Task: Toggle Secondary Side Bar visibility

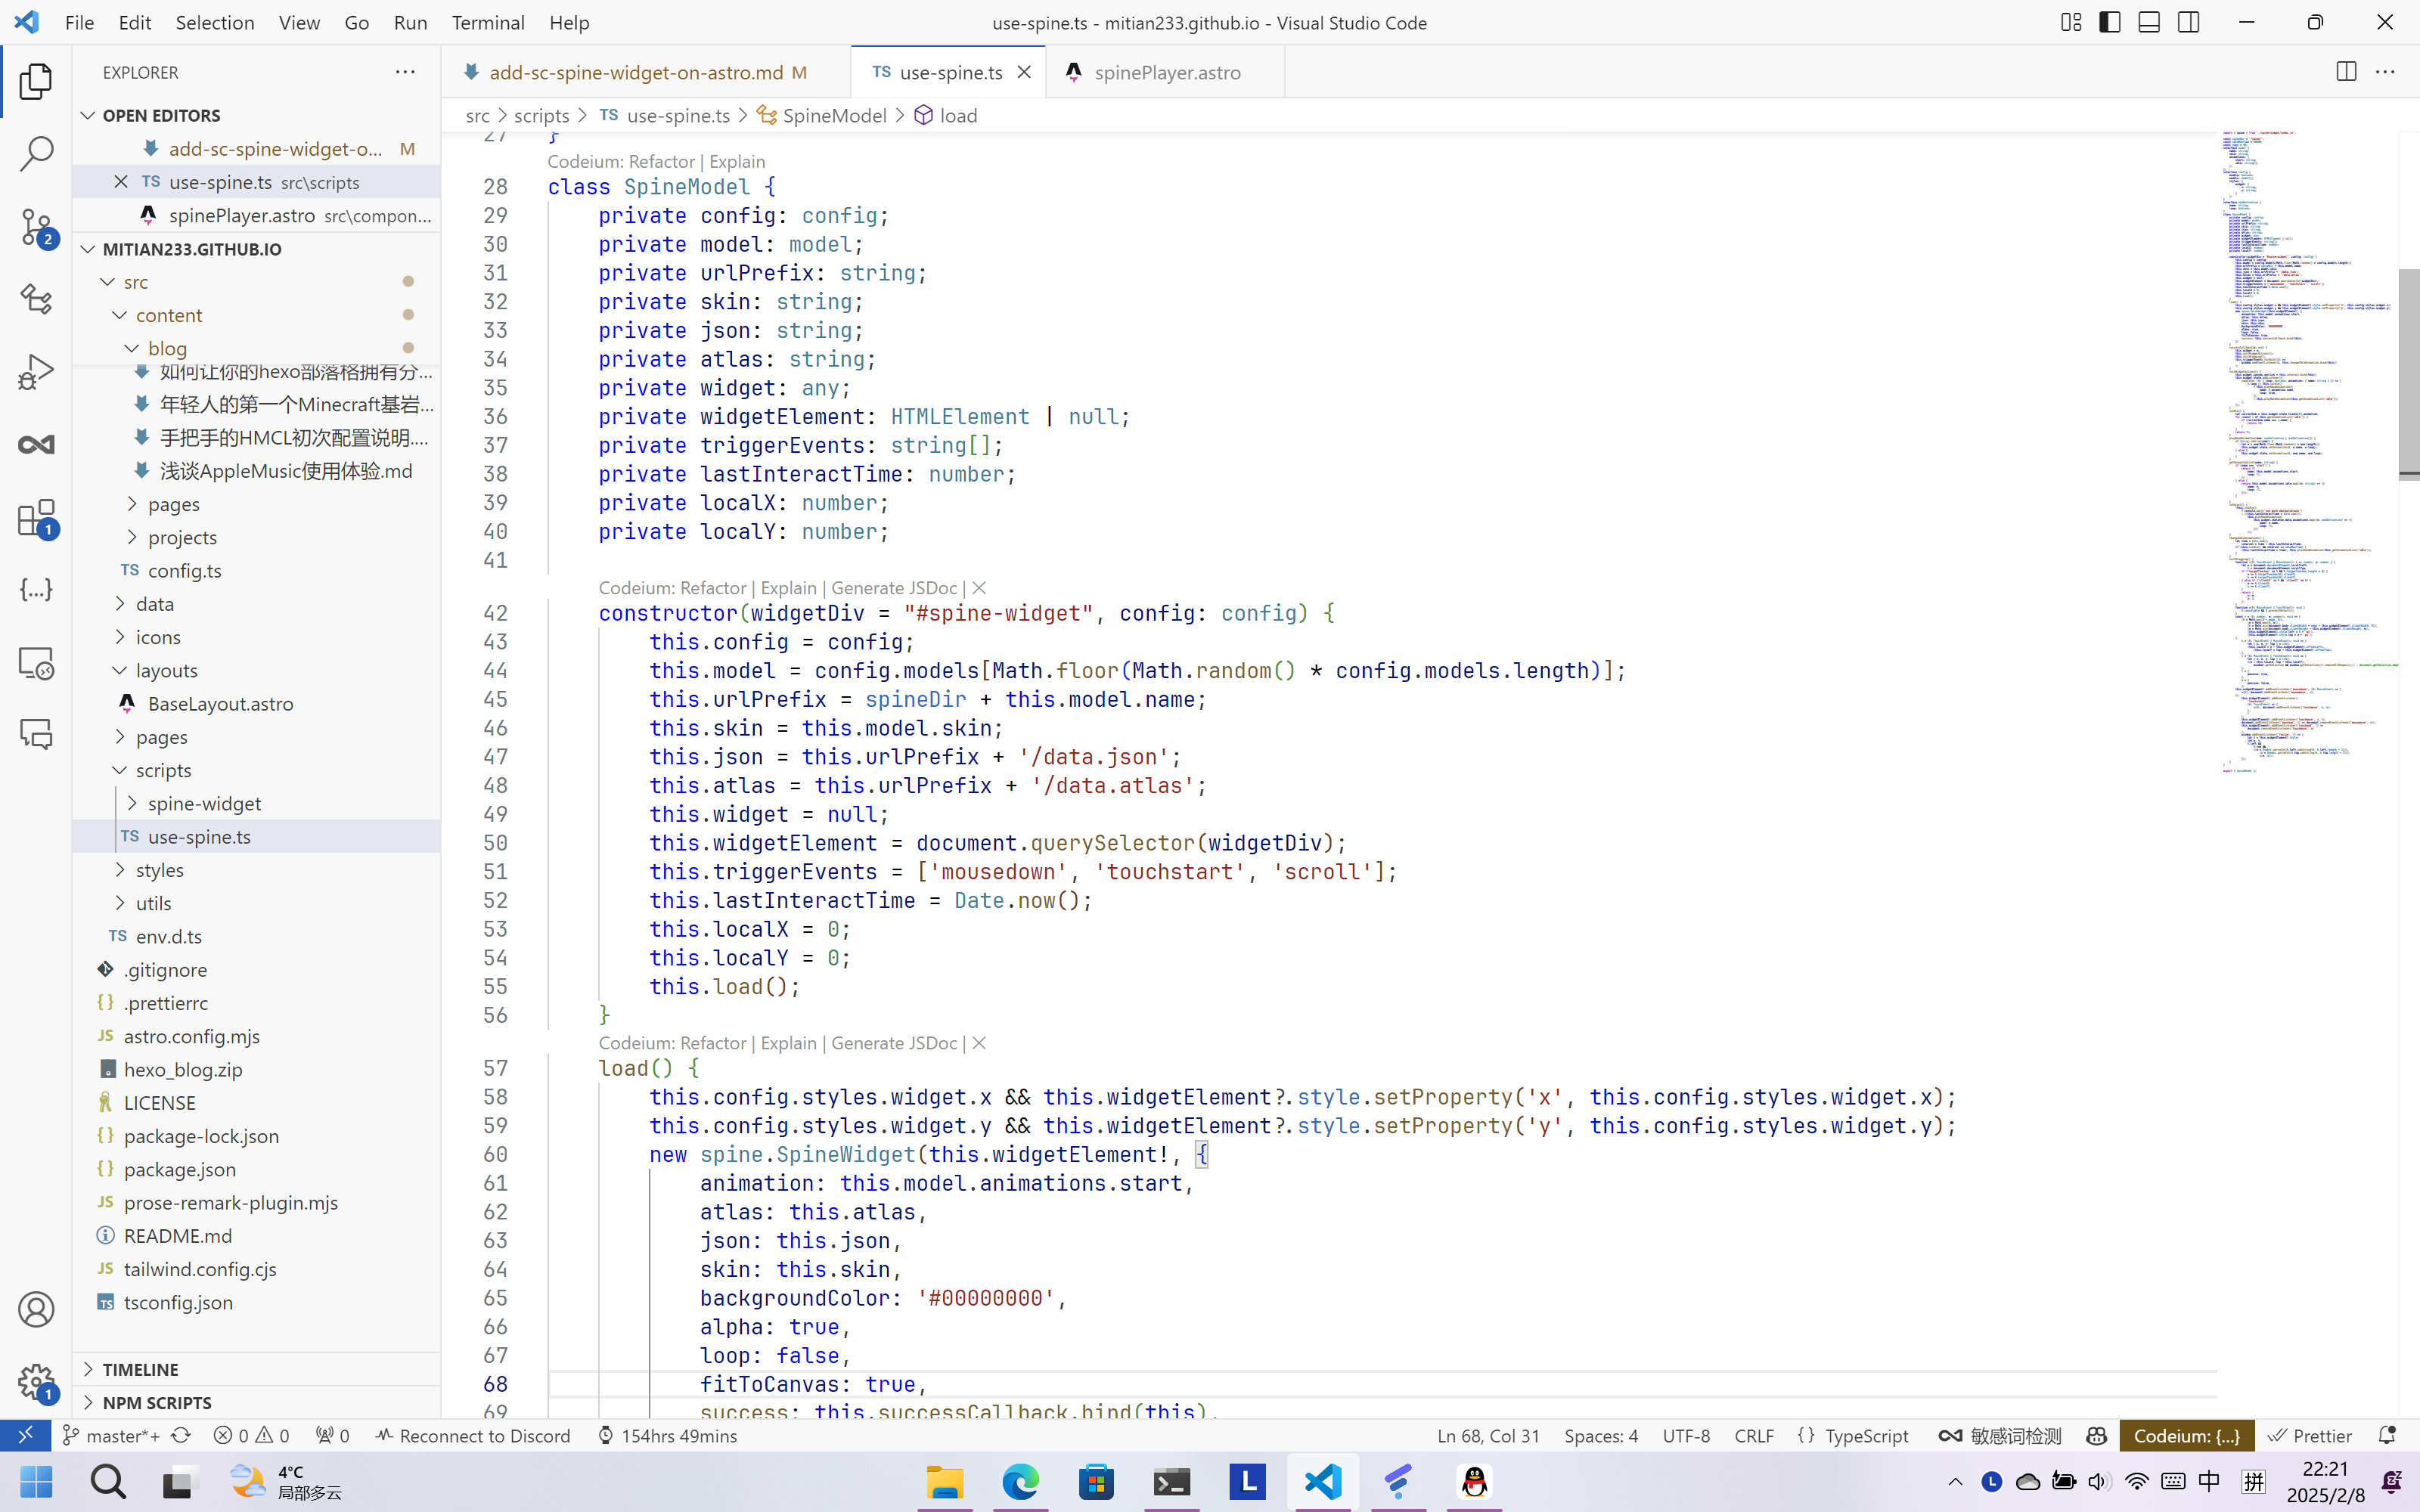Action: pos(2189,22)
